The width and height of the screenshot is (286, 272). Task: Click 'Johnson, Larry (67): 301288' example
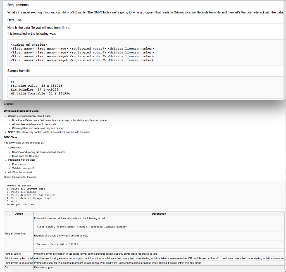tap(57, 244)
